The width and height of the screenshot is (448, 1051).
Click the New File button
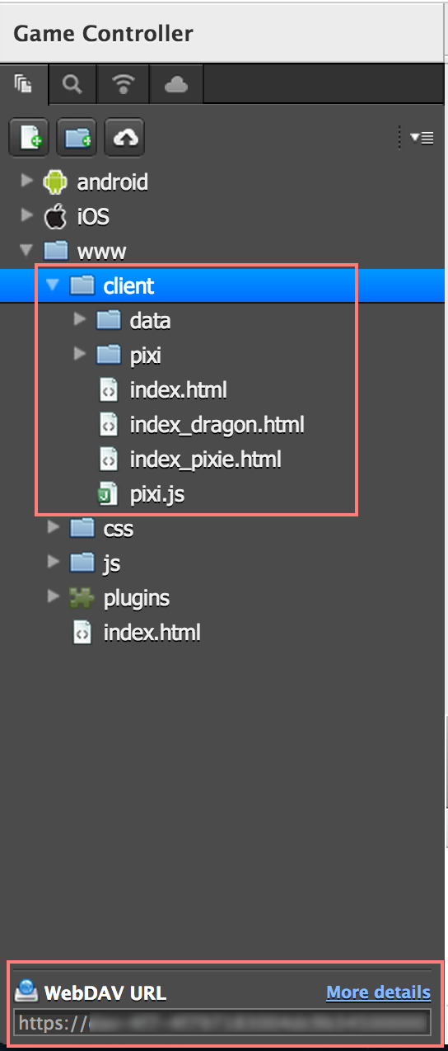(29, 138)
